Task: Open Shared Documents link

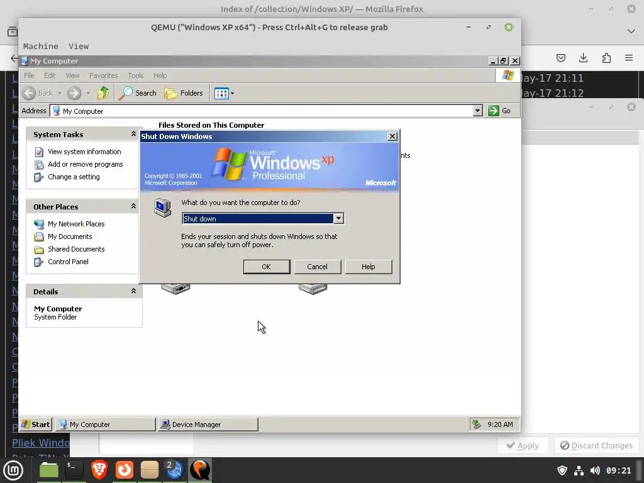Action: (x=76, y=249)
